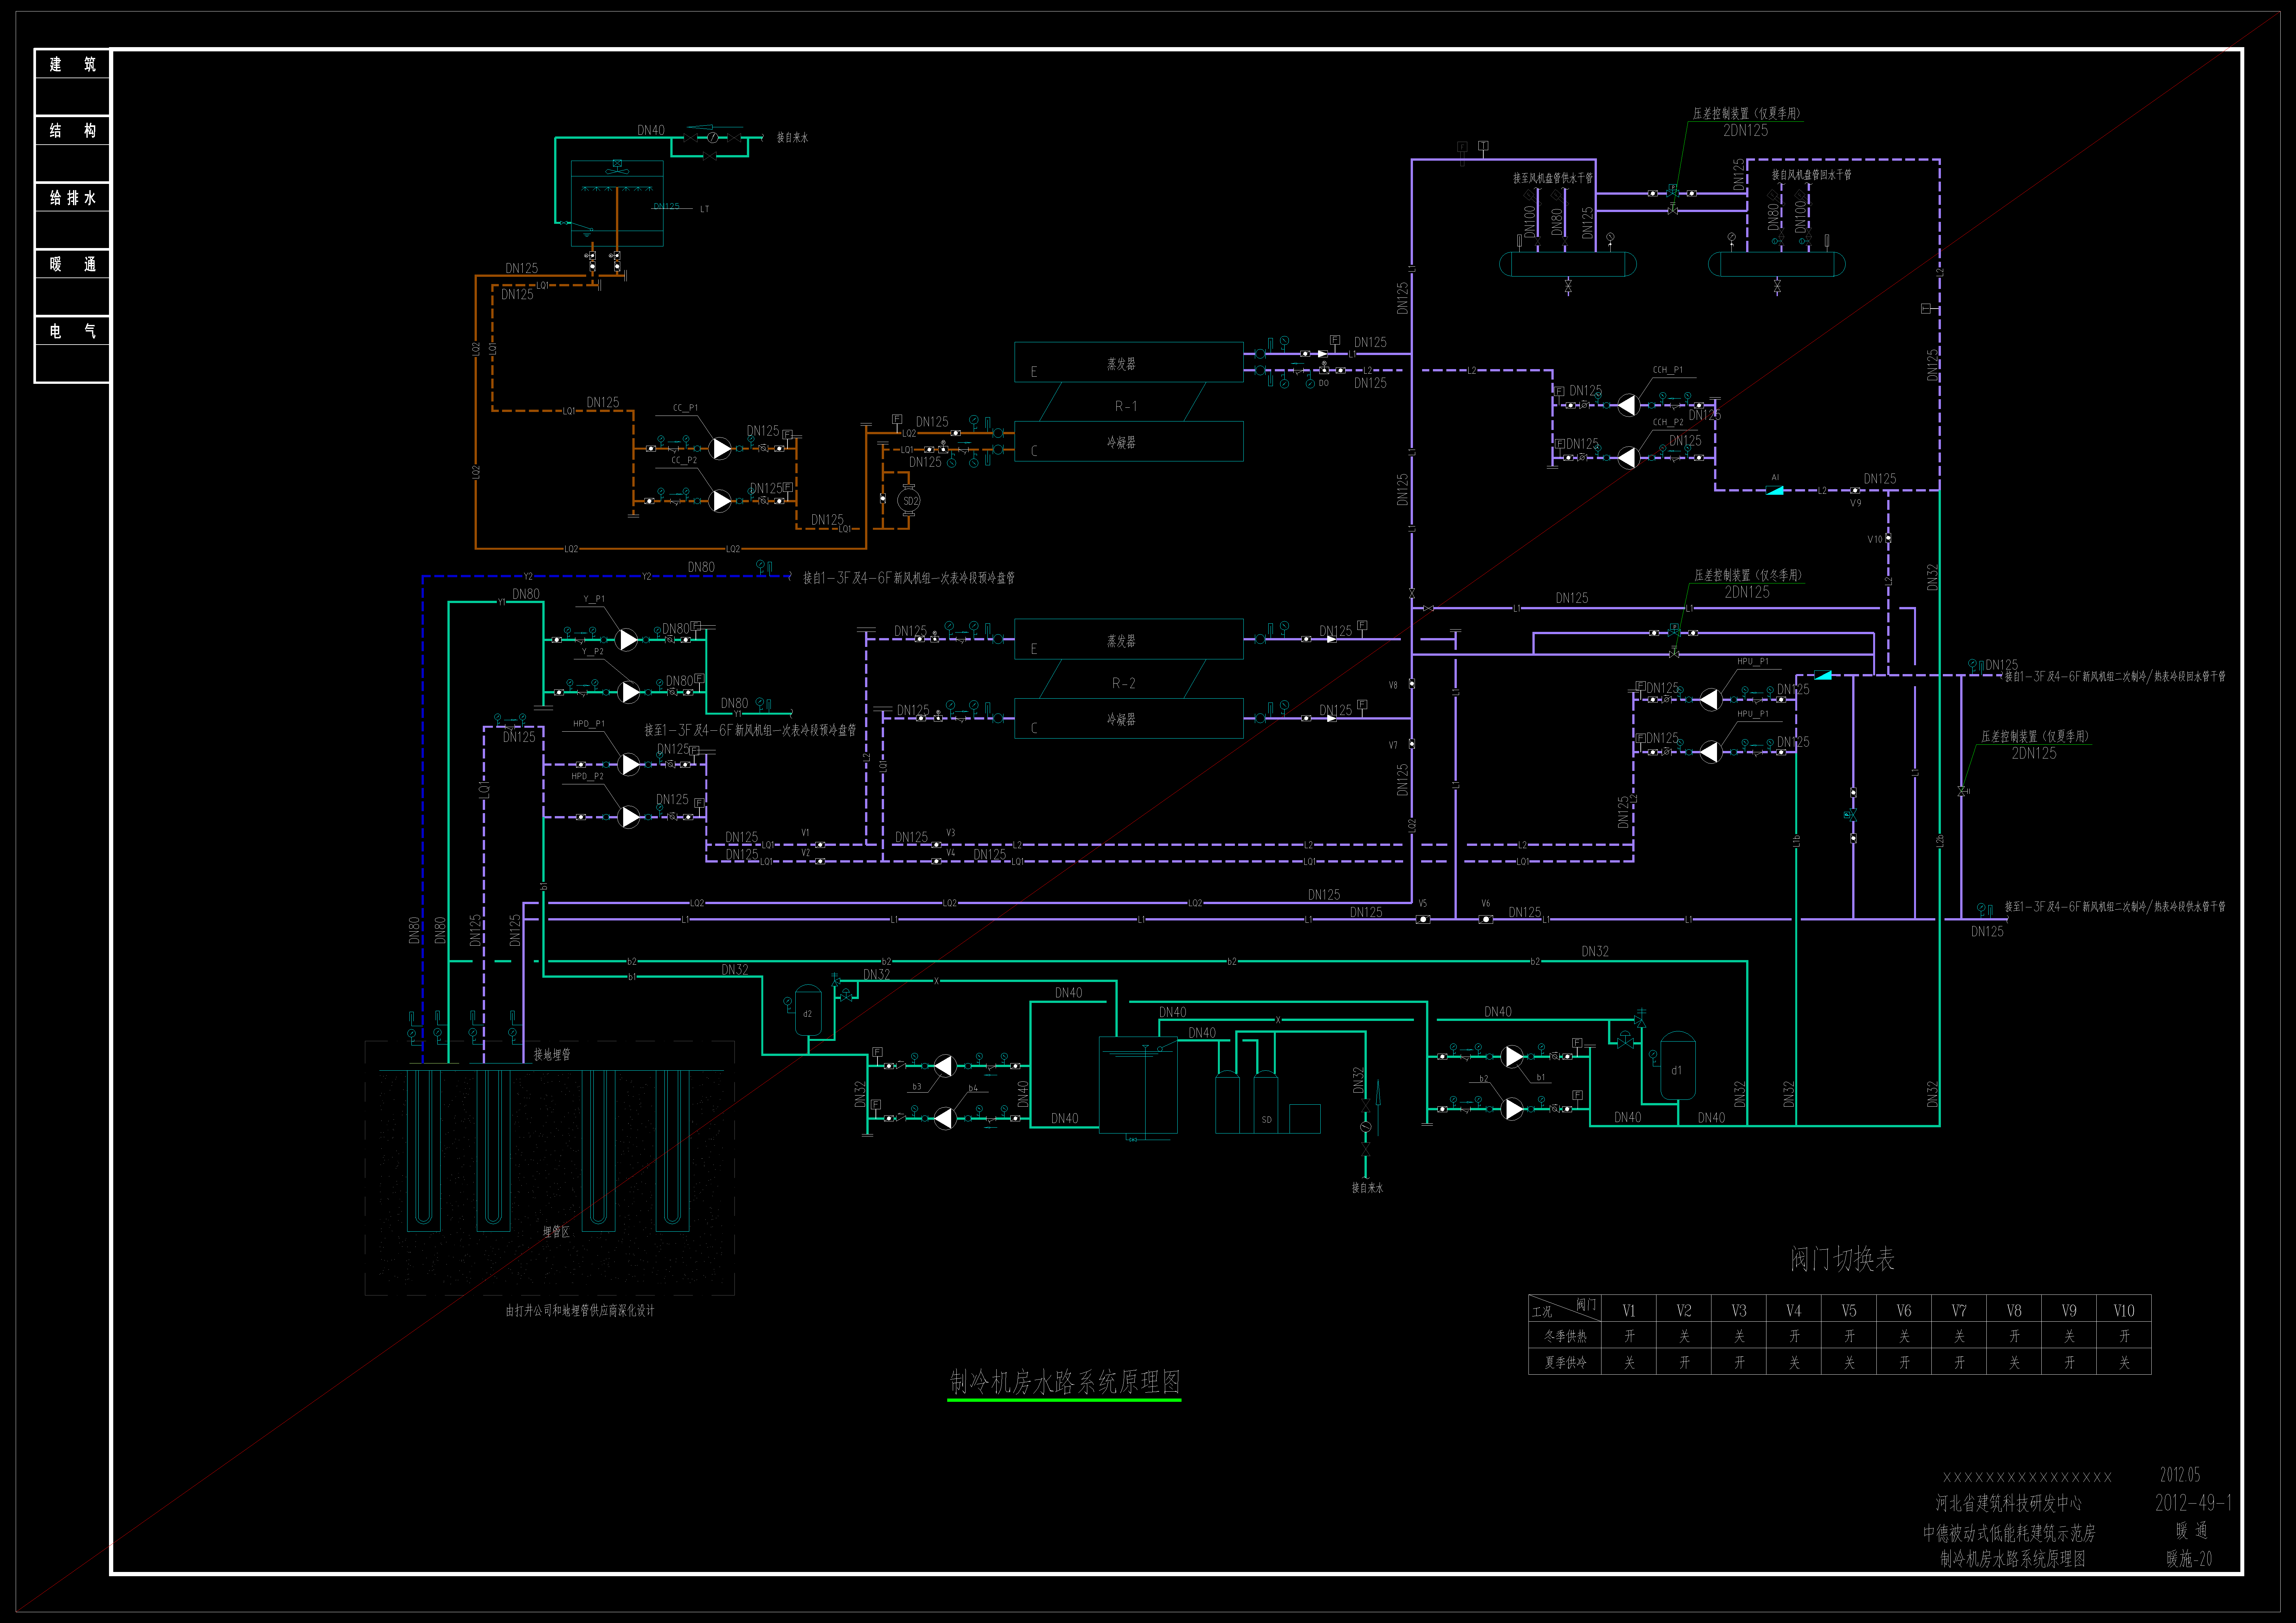Select 河北省建筑科技研发中心 in the title block
The image size is (2296, 1623).
2009,1503
